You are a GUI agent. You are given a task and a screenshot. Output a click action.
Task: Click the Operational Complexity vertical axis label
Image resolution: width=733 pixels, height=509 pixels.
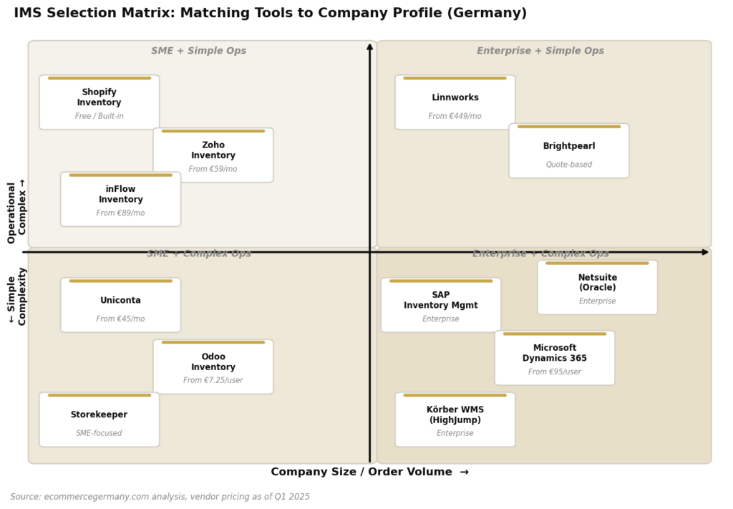[17, 252]
